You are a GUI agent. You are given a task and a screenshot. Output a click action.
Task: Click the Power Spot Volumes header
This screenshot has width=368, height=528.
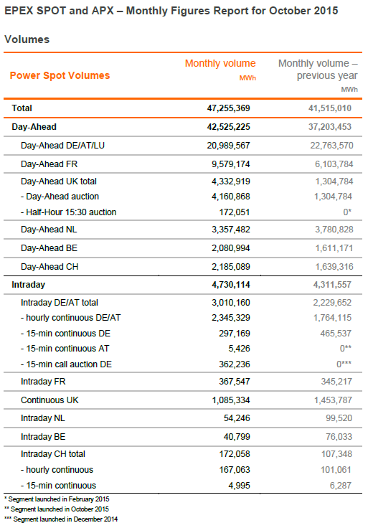(60, 75)
